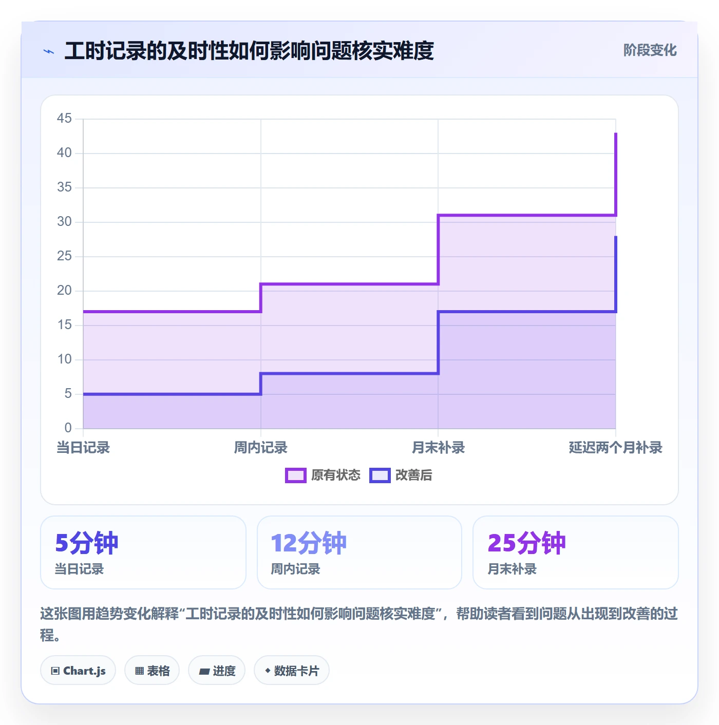Click the Chart.js tag icon
This screenshot has width=719, height=725.
(55, 671)
